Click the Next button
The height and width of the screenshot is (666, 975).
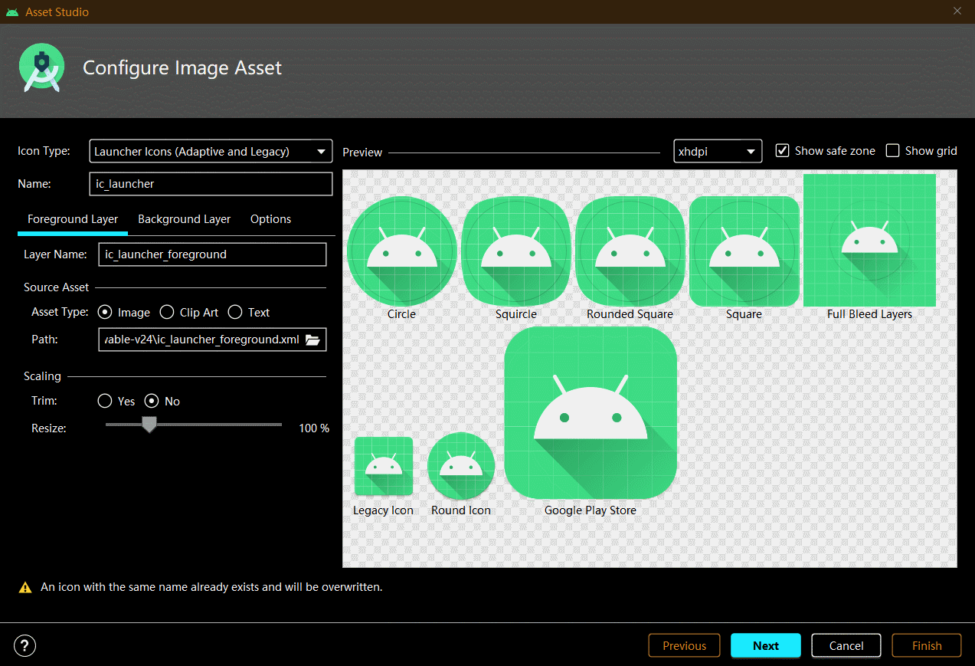click(x=766, y=645)
